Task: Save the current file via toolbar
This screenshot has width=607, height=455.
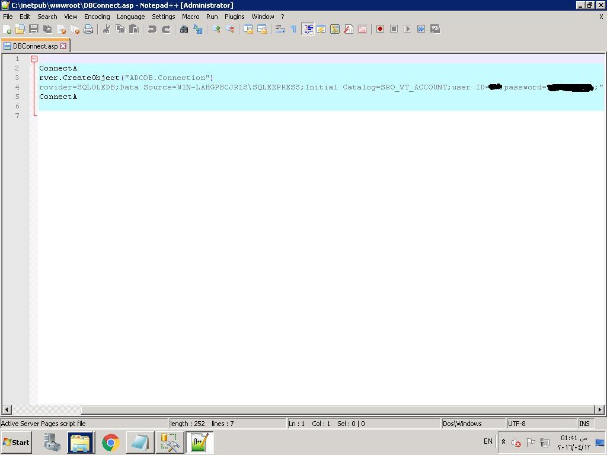Action: click(x=34, y=29)
